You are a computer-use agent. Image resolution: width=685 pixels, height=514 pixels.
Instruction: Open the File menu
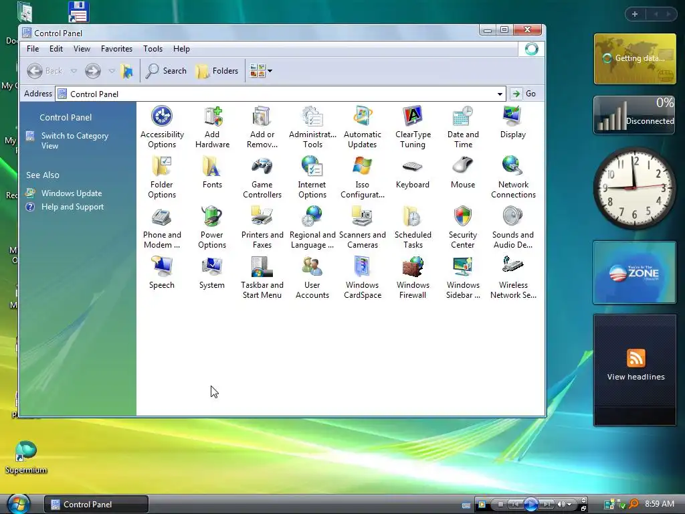(x=33, y=49)
